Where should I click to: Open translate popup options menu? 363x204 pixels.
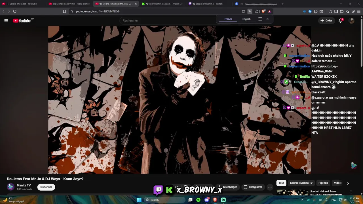pos(260,19)
